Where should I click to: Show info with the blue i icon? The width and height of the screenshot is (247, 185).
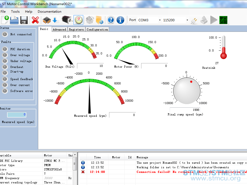pyautogui.click(x=120, y=20)
